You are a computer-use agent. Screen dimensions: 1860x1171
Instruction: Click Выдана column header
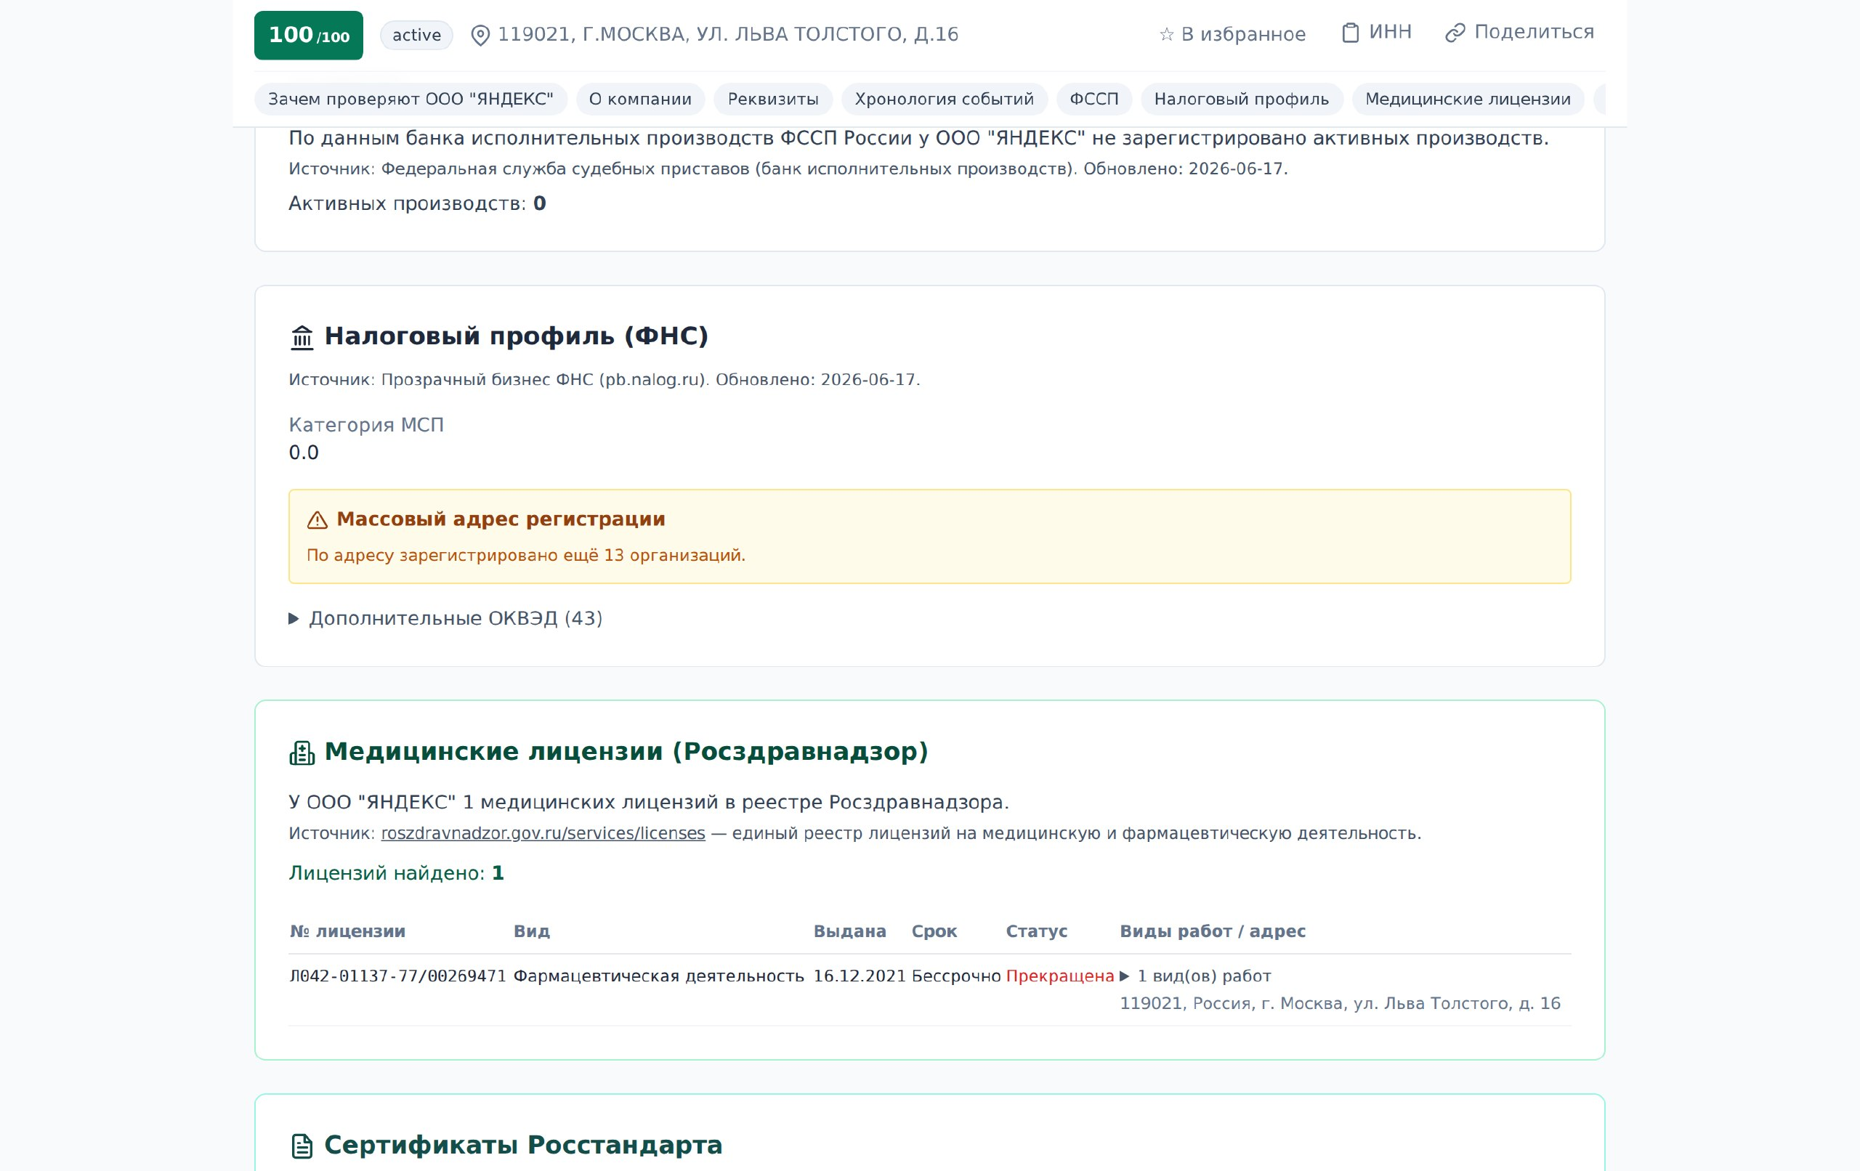click(x=849, y=931)
